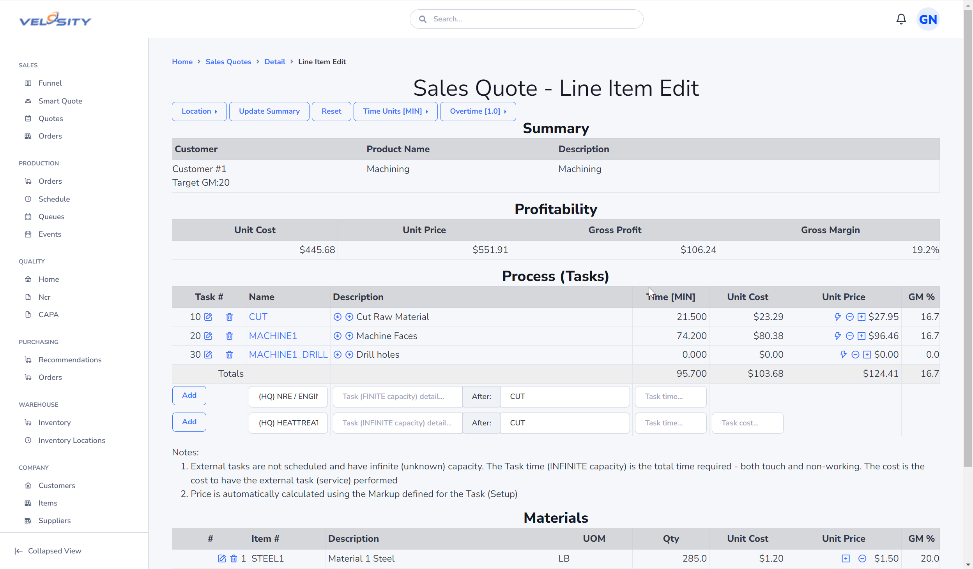Click Add button for finite capacity task
973x569 pixels.
(x=189, y=395)
